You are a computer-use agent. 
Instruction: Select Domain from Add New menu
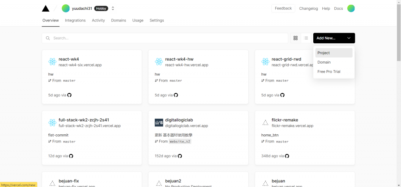(334, 62)
